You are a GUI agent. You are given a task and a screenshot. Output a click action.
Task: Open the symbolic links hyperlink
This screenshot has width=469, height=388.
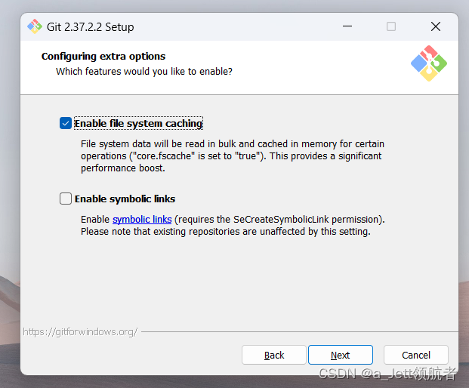tap(142, 220)
